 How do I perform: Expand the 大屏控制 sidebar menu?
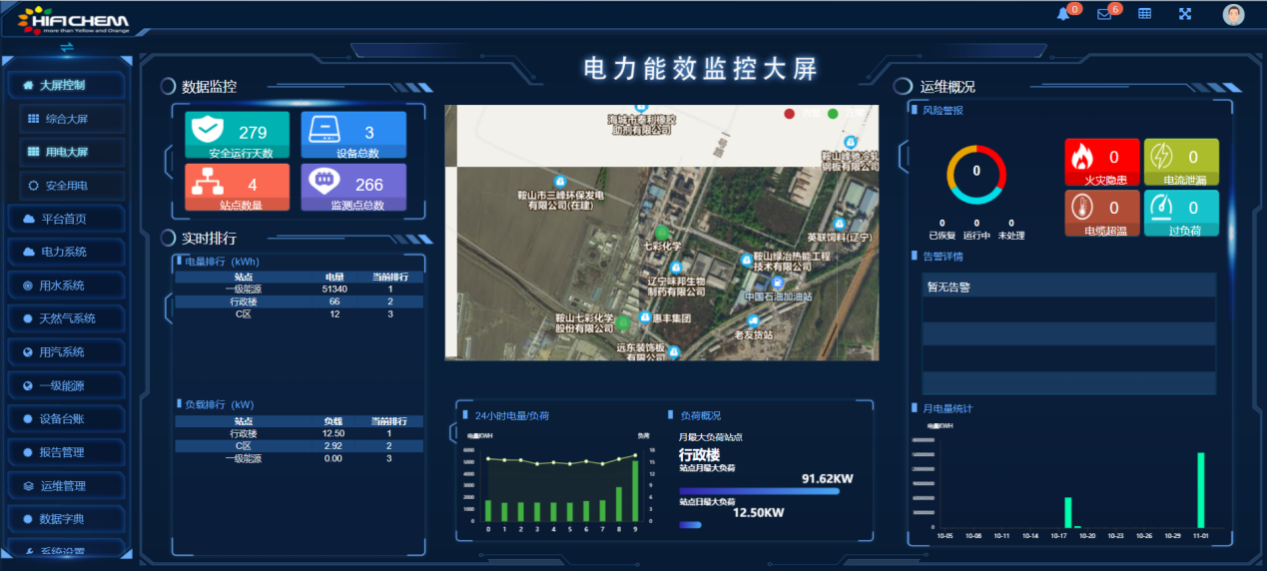pyautogui.click(x=66, y=86)
